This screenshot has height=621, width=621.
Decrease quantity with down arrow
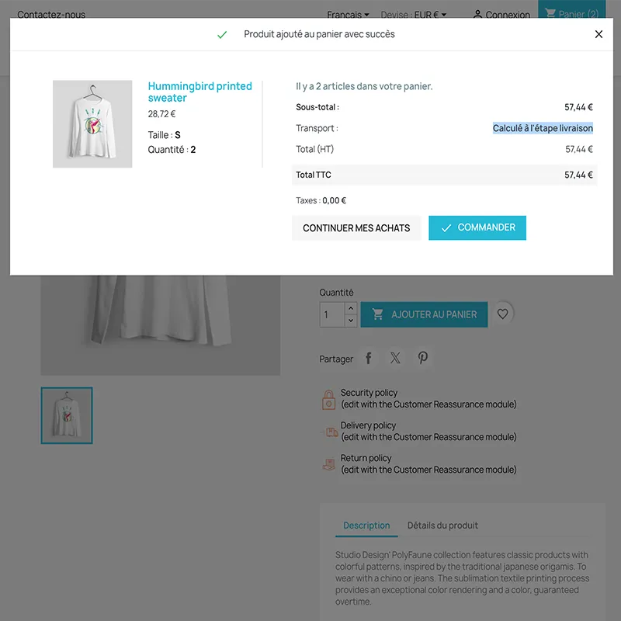pos(351,321)
